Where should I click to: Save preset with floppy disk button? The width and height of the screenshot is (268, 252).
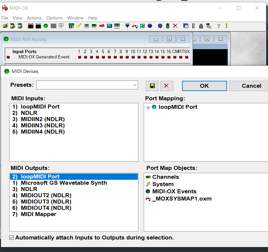(152, 86)
